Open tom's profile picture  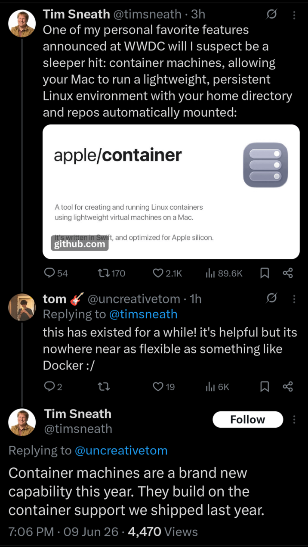pos(22,307)
